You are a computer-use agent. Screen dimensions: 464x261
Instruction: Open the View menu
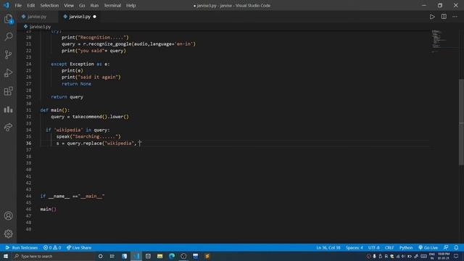[x=69, y=5]
